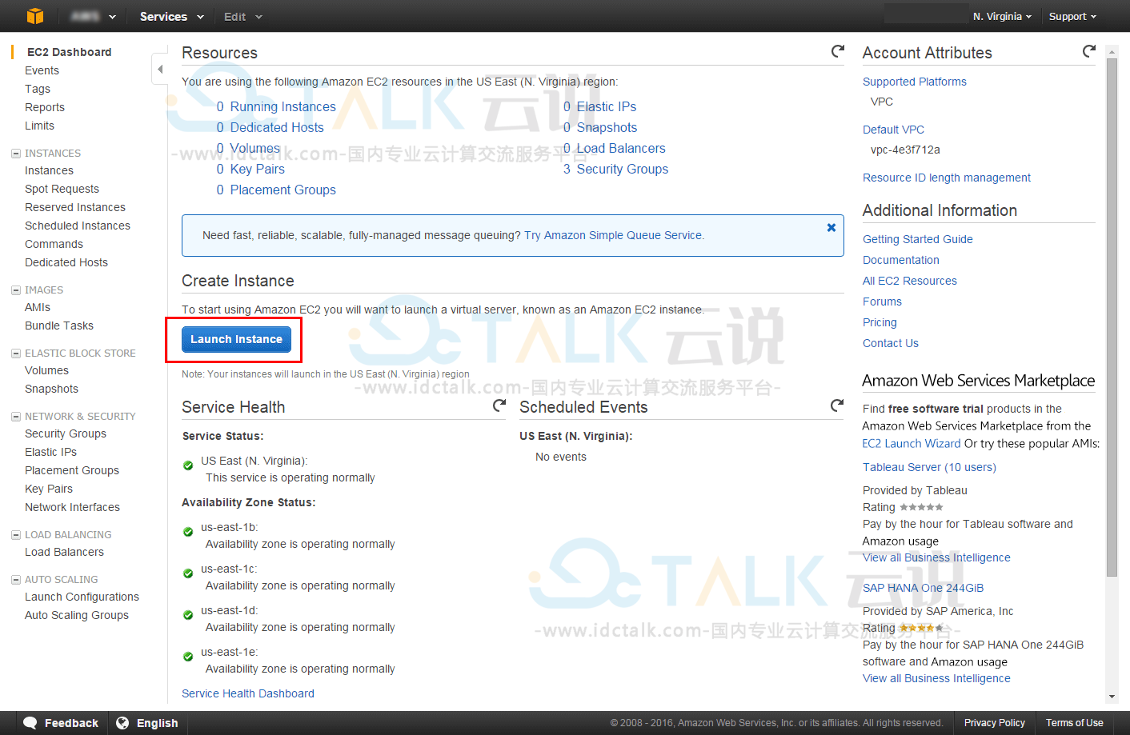This screenshot has width=1130, height=735.
Task: Open the blurred account name dropdown
Action: click(x=92, y=16)
